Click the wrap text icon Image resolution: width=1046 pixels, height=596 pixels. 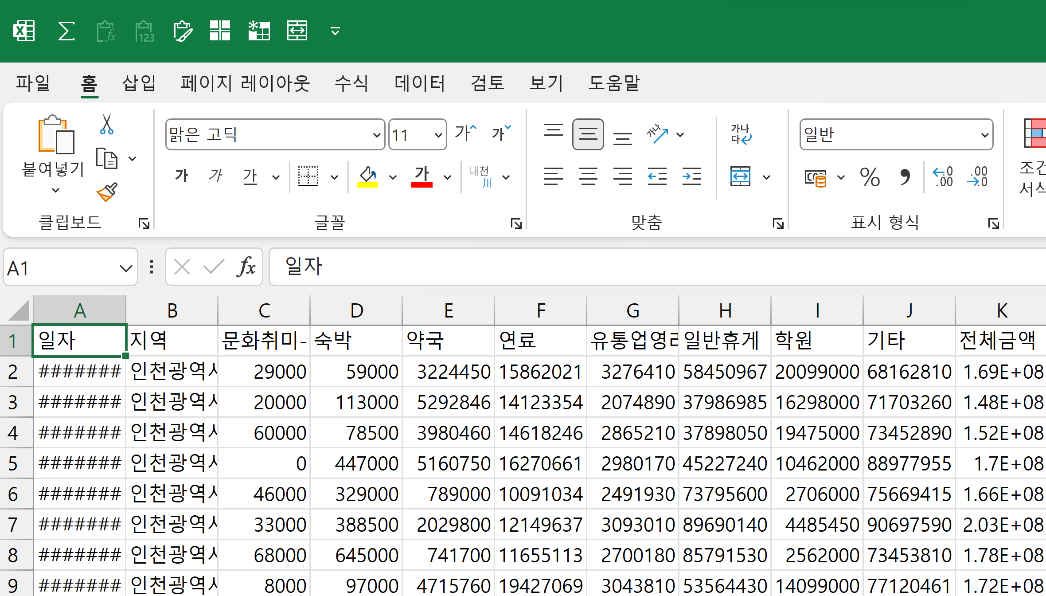(x=741, y=134)
